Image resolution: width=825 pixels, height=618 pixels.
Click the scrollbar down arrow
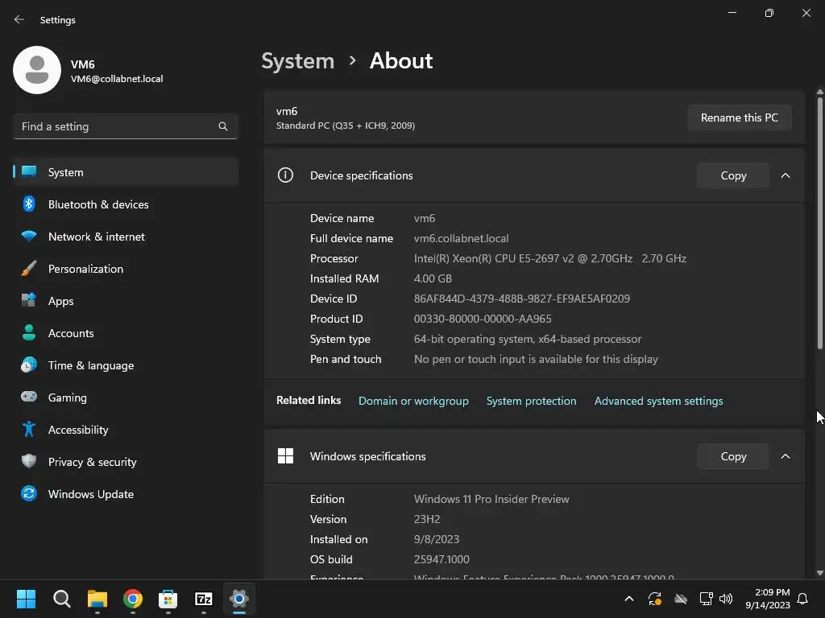819,573
